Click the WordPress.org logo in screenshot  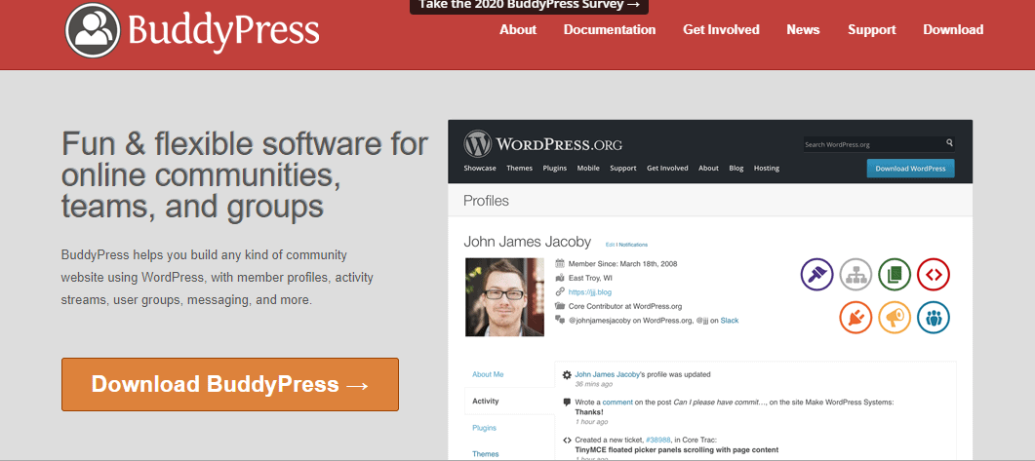point(542,144)
